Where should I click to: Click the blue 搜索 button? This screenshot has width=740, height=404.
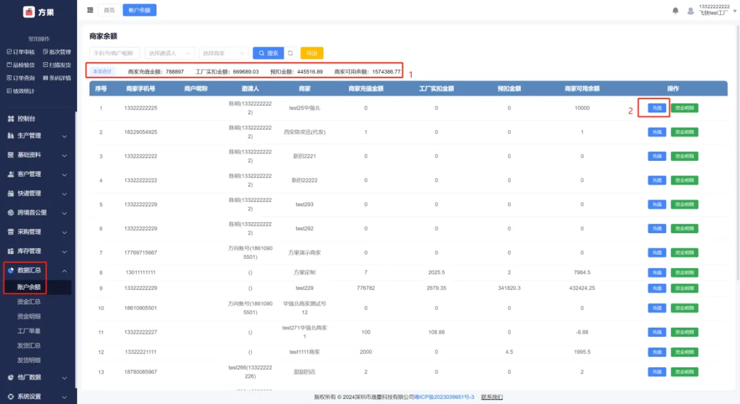click(268, 53)
